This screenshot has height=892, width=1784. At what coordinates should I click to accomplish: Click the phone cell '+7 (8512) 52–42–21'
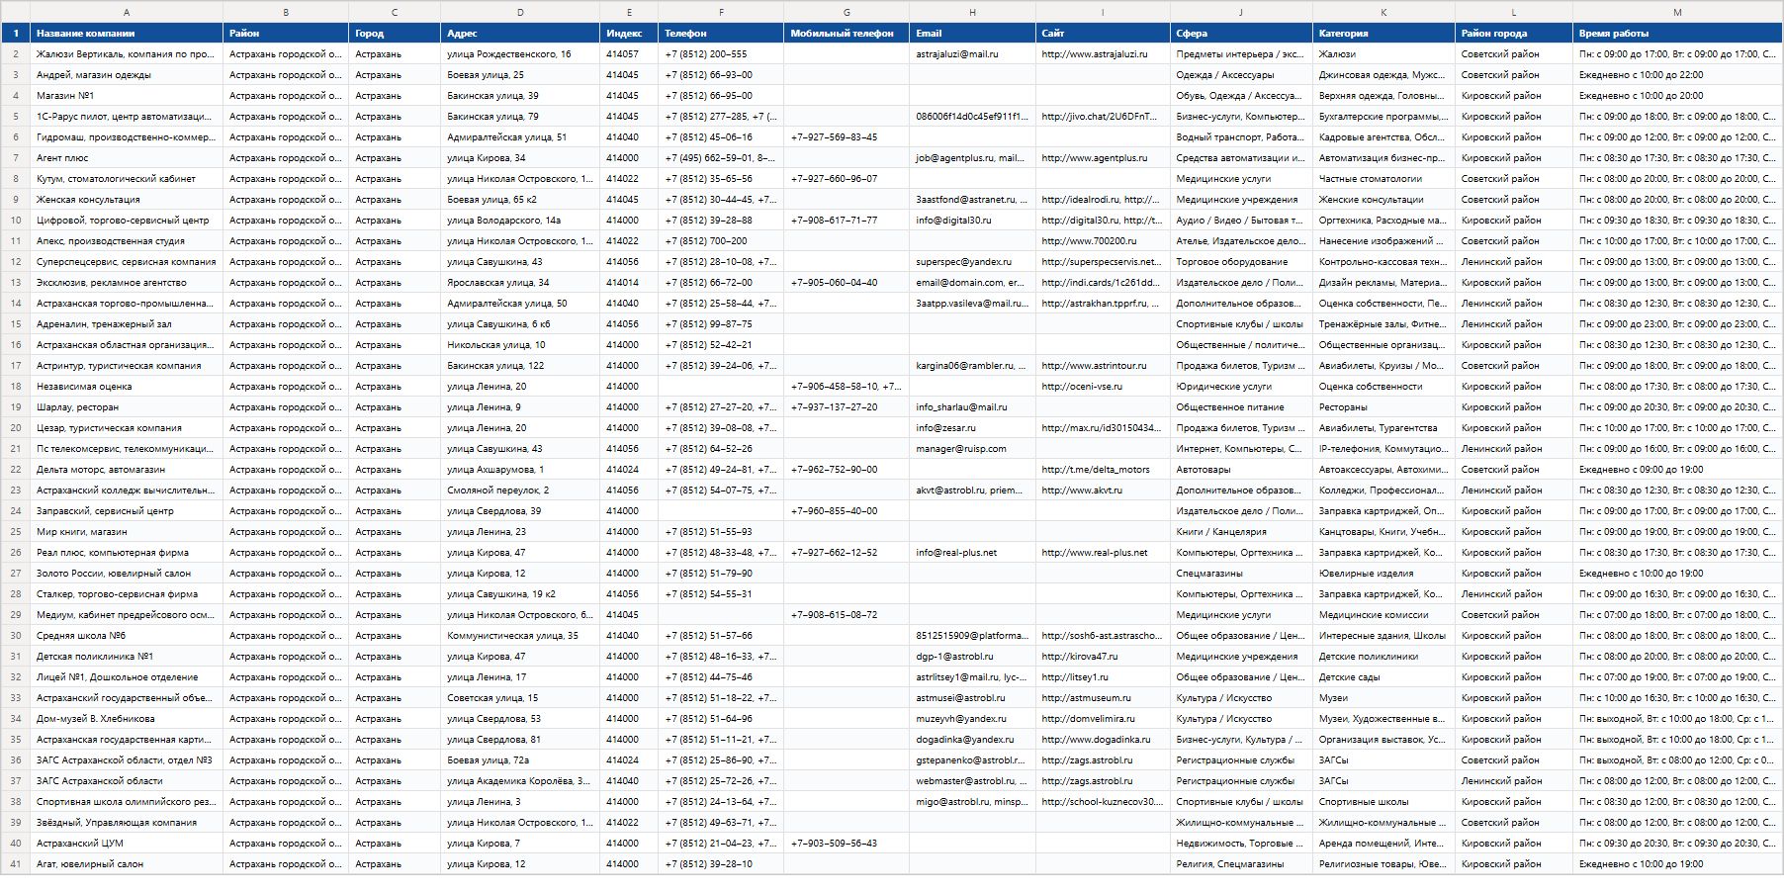[x=721, y=345]
